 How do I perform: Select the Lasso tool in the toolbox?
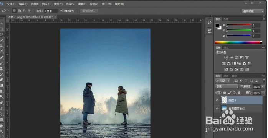pos(2,34)
